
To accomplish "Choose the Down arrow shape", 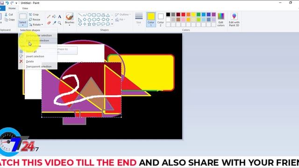I will point(80,24).
